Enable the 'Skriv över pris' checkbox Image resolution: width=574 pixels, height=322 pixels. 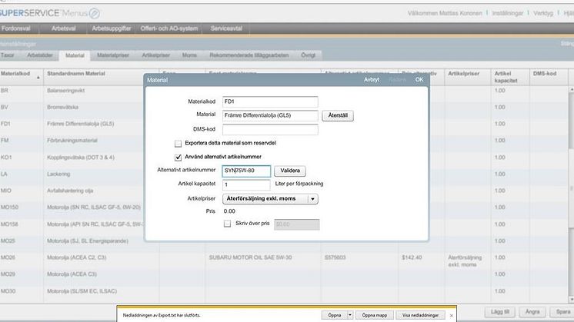pos(227,224)
